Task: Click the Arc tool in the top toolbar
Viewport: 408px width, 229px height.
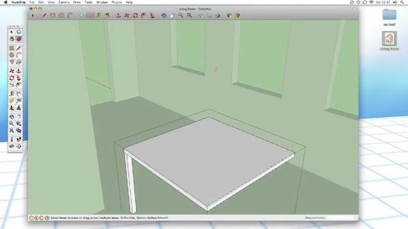Action: point(70,15)
